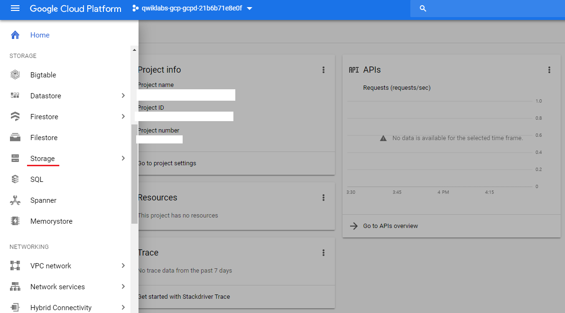Viewport: 565px width, 313px height.
Task: Click the Google Cloud Platform title
Action: pyautogui.click(x=75, y=9)
